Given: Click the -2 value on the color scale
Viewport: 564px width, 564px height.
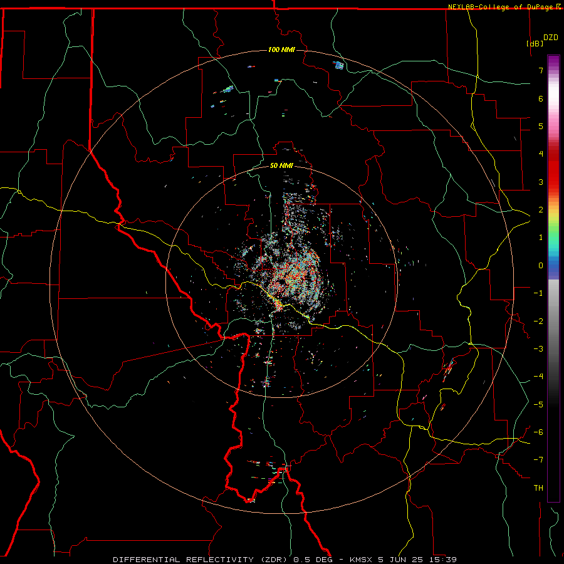Looking at the screenshot, I should point(538,321).
